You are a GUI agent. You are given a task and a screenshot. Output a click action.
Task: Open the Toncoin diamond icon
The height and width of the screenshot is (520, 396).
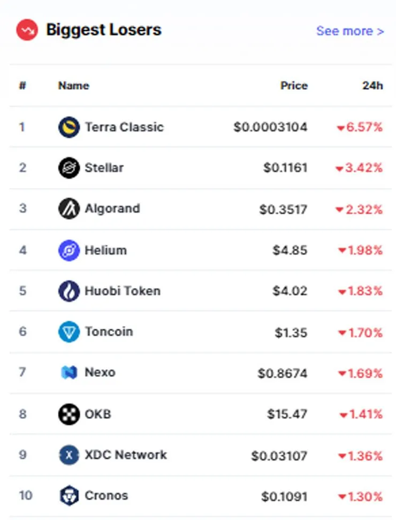[x=69, y=332]
